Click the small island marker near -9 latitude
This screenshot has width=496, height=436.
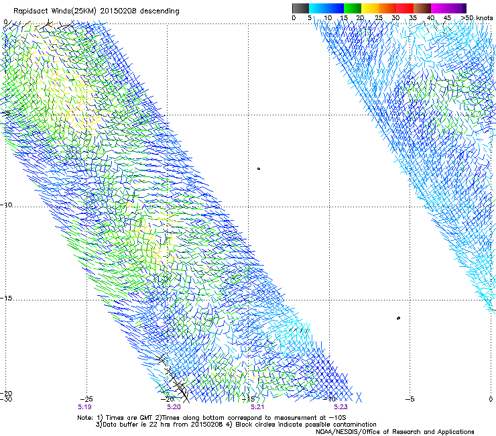(259, 169)
